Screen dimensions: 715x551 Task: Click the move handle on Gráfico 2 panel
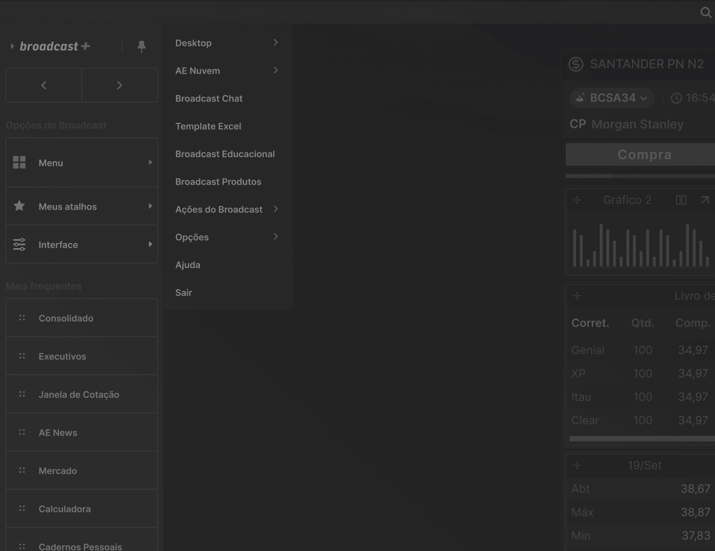tap(577, 200)
